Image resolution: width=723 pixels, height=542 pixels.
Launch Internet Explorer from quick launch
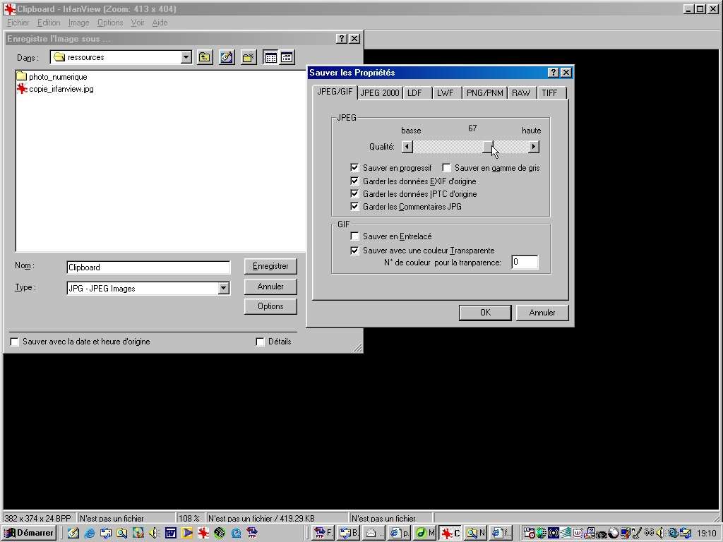coord(90,533)
